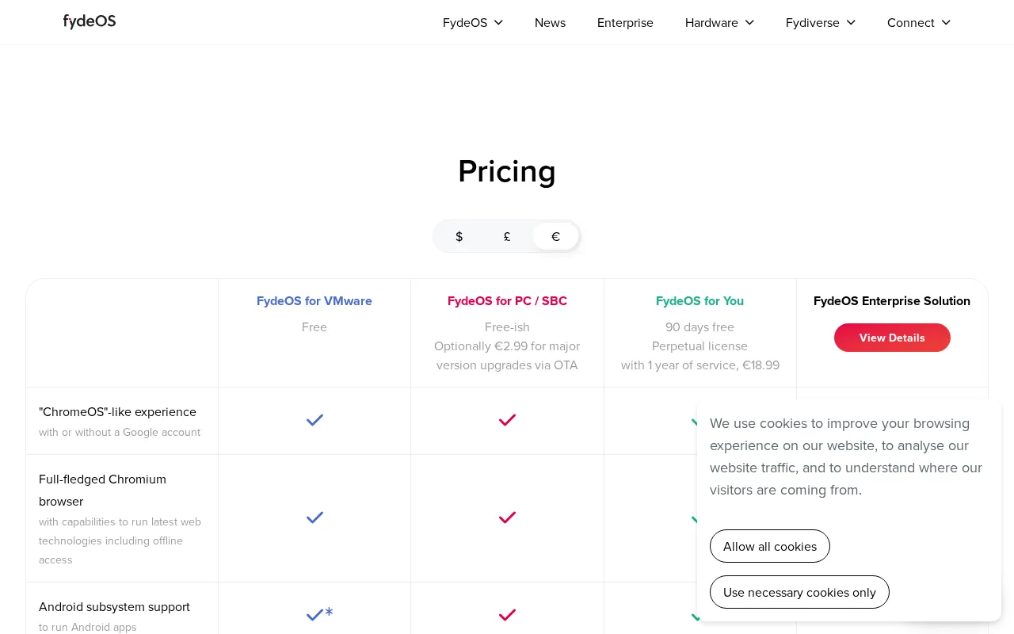Open the News page
Viewport: 1014px width, 634px height.
550,22
